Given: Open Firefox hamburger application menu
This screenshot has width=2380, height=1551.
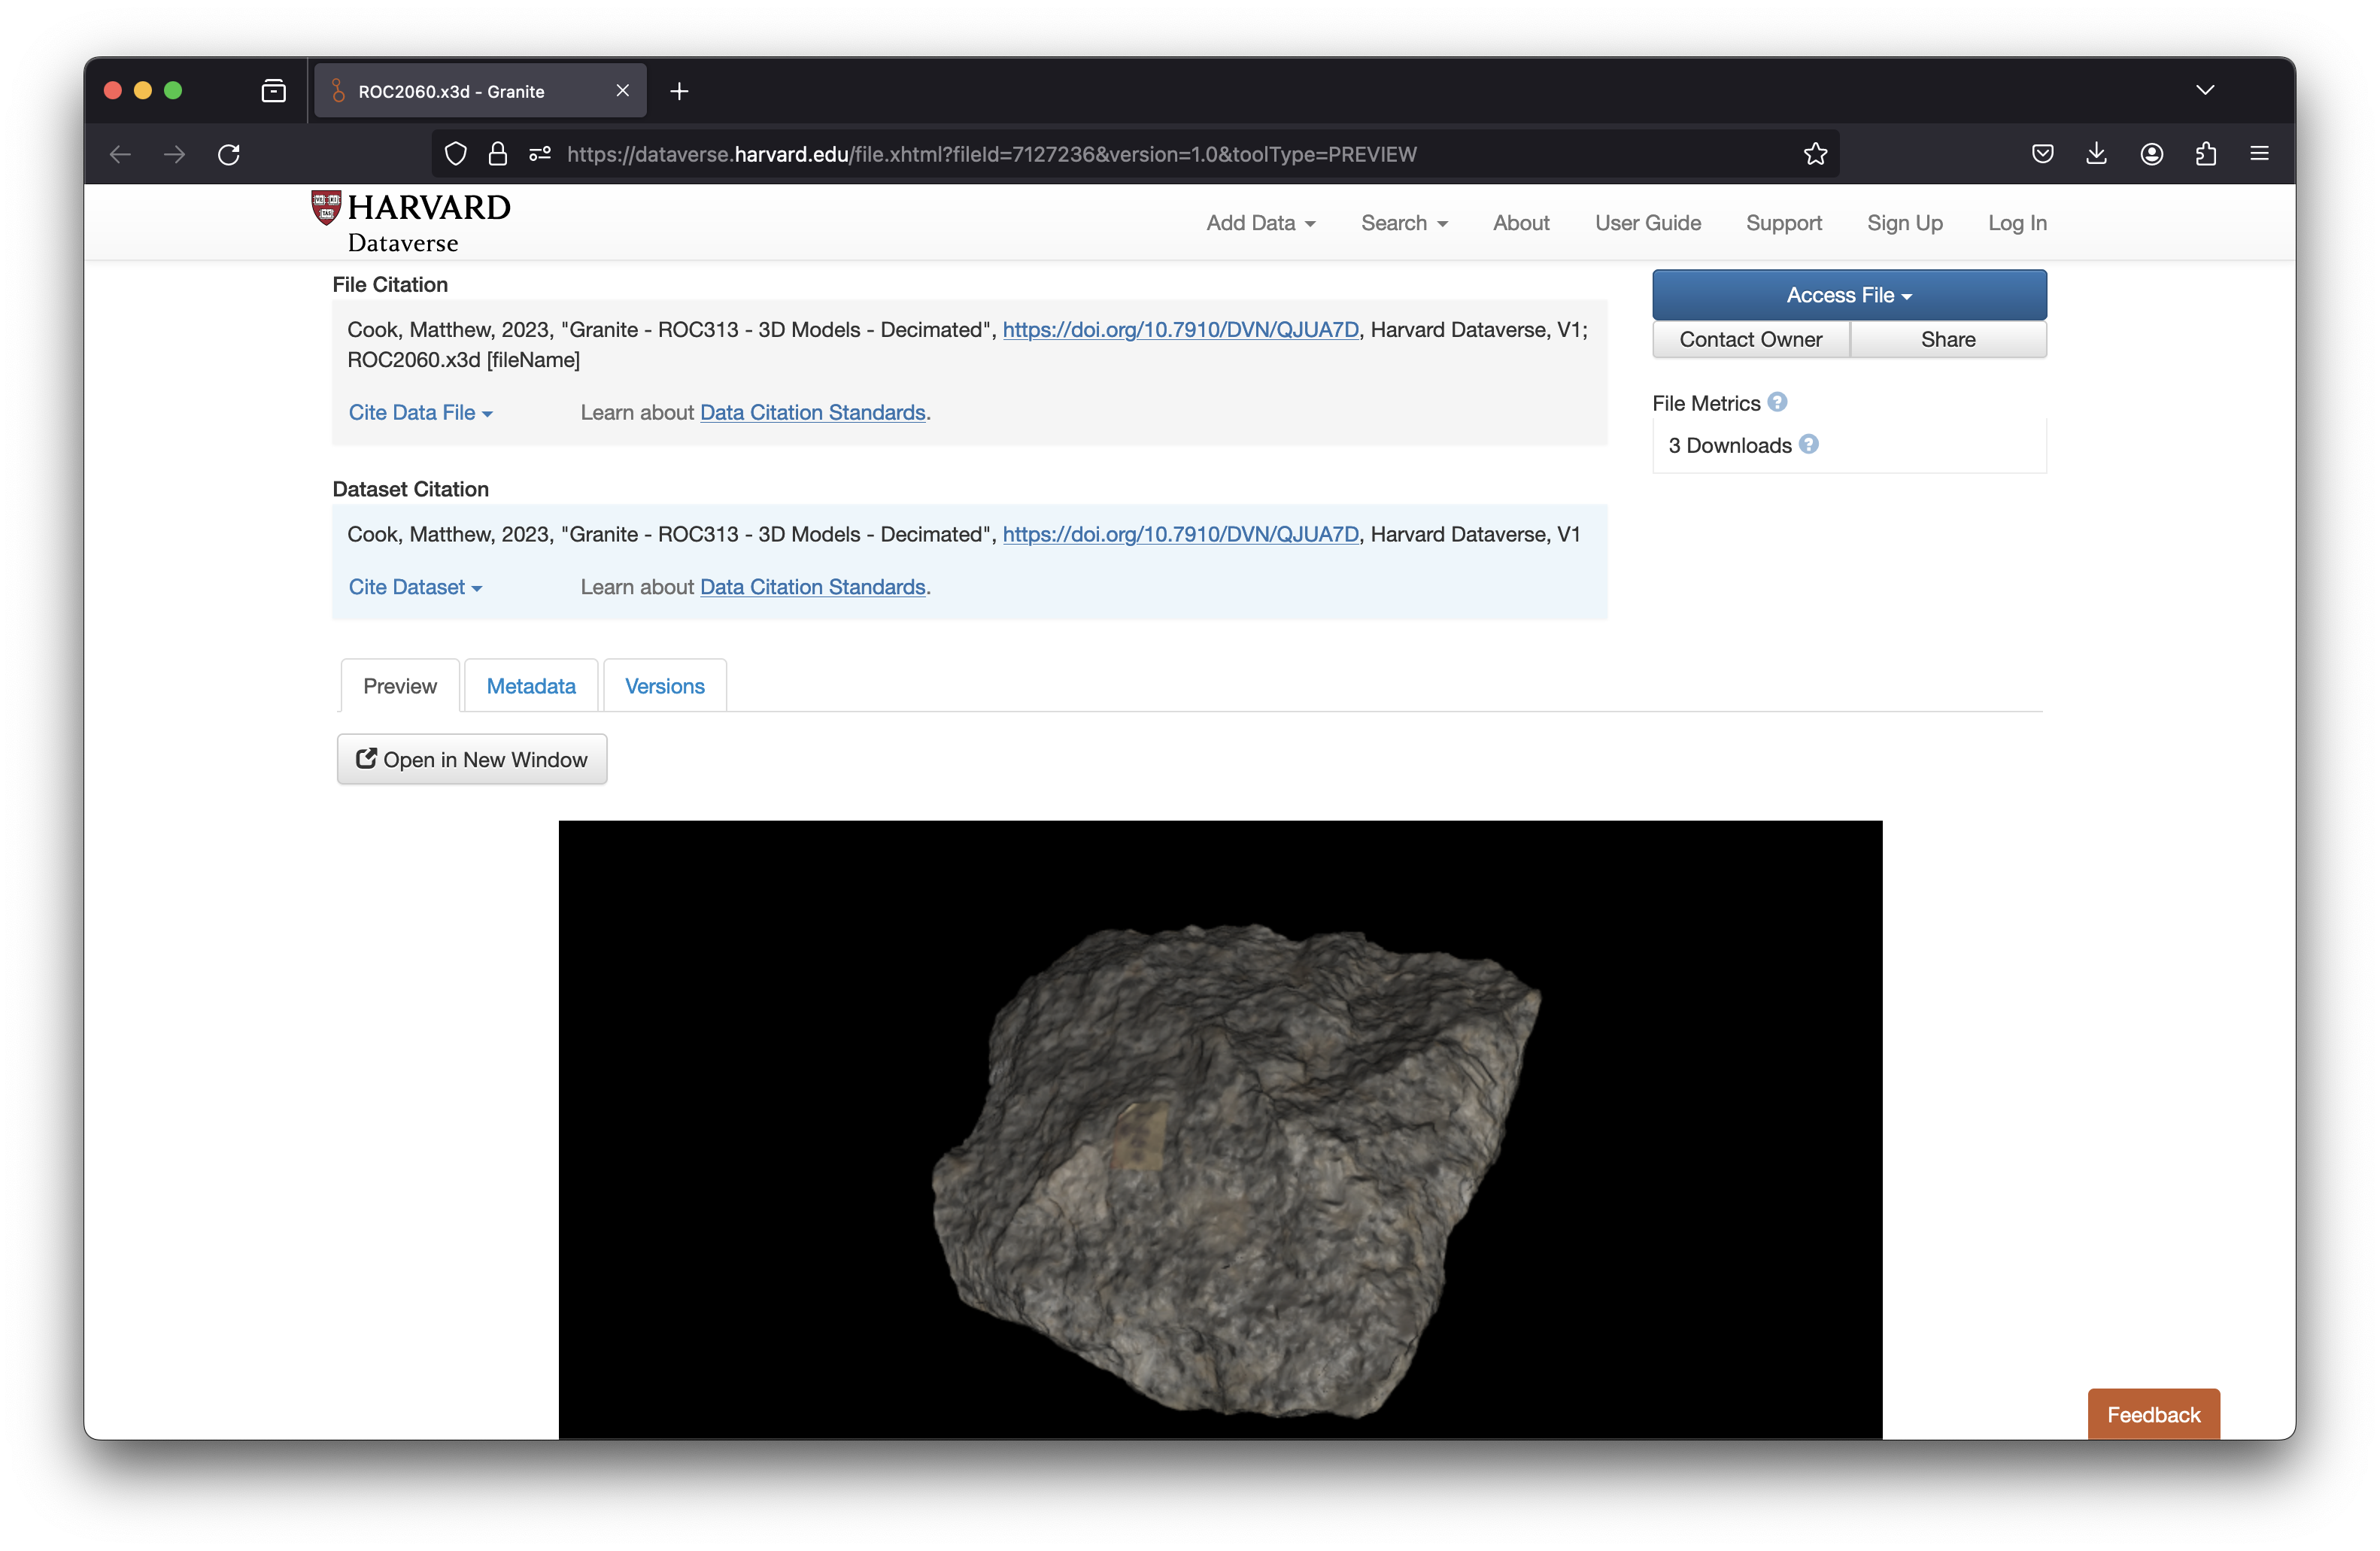Looking at the screenshot, I should coord(2259,154).
